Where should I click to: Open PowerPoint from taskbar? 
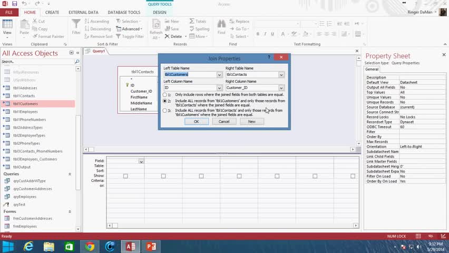click(151, 246)
